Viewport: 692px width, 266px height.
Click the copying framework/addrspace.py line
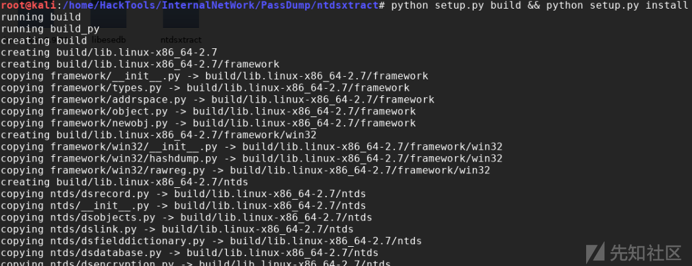[218, 99]
